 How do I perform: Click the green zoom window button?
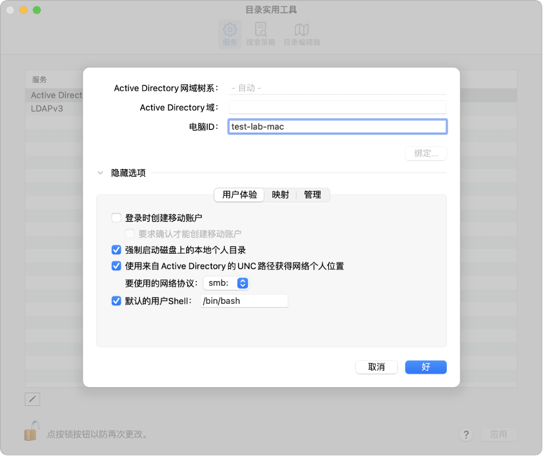[37, 10]
